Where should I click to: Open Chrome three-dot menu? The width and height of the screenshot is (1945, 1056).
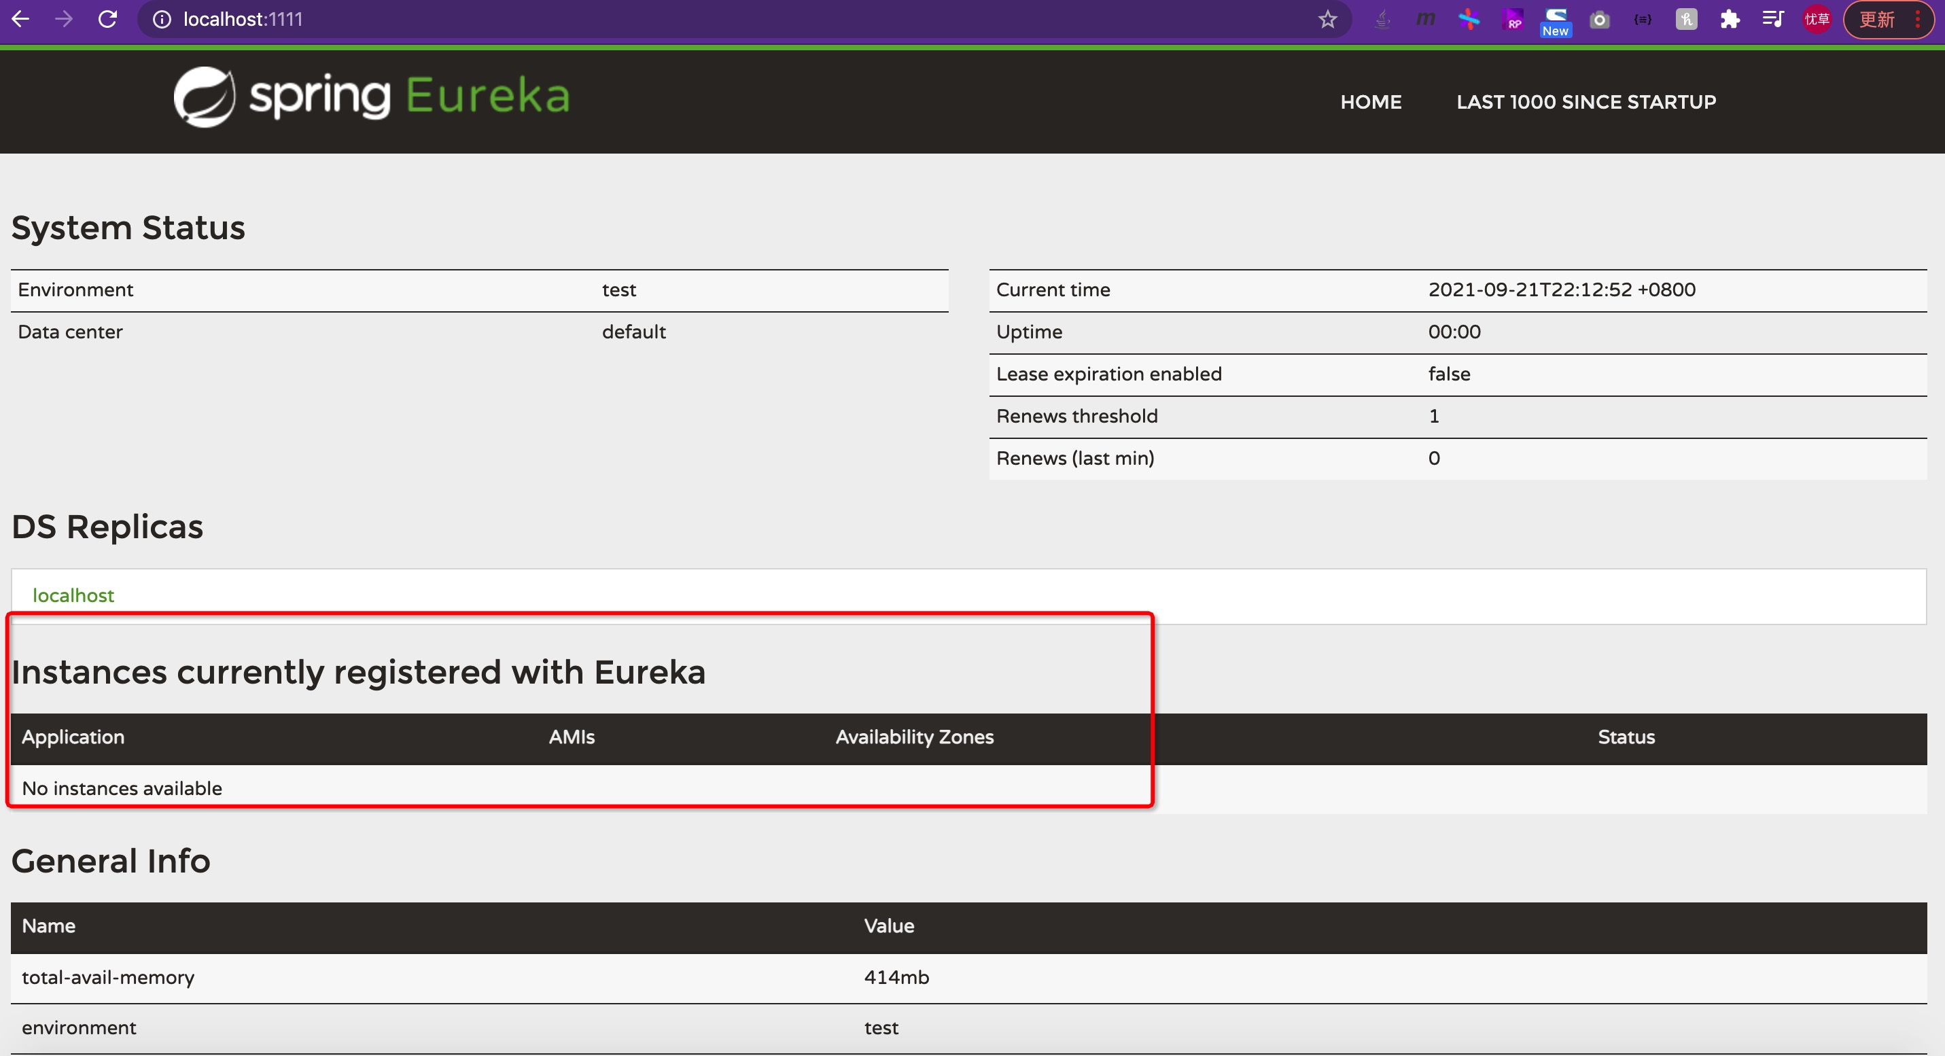click(1918, 20)
